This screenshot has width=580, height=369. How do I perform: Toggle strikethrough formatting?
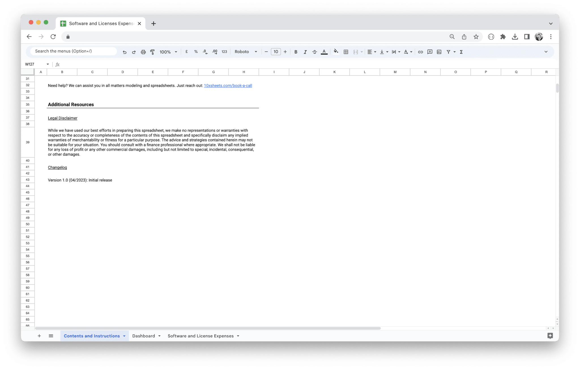(315, 52)
